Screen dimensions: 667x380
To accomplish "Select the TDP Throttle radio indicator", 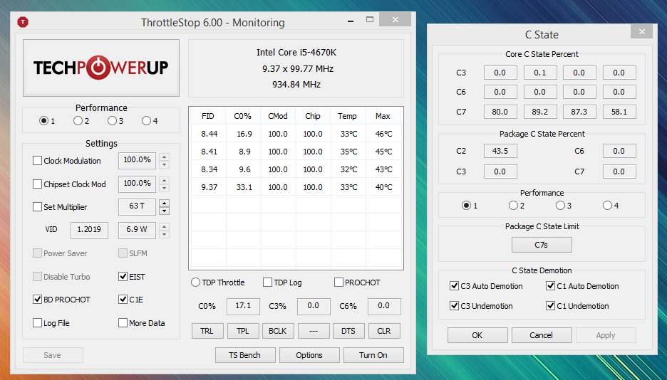I will coord(195,283).
